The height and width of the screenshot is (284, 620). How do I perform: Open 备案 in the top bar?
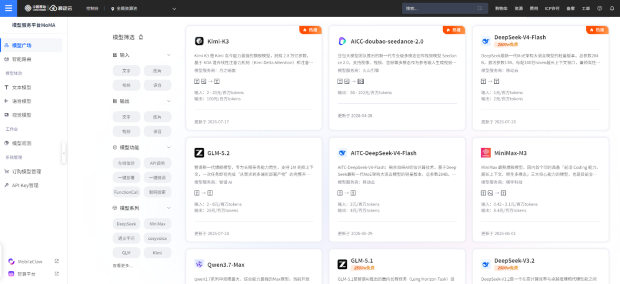pos(571,8)
